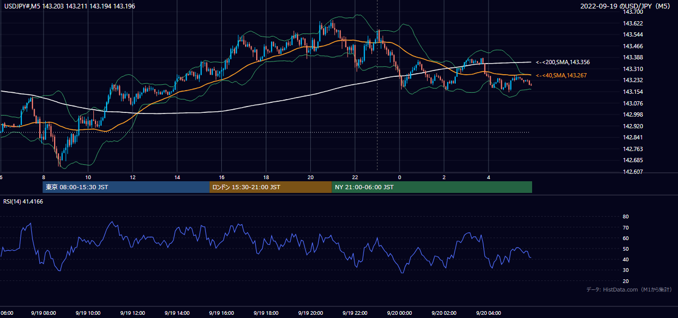Screen dimensions: 678x318
Task: Click the 9/19 18:00 time axis label
Action: (x=266, y=313)
